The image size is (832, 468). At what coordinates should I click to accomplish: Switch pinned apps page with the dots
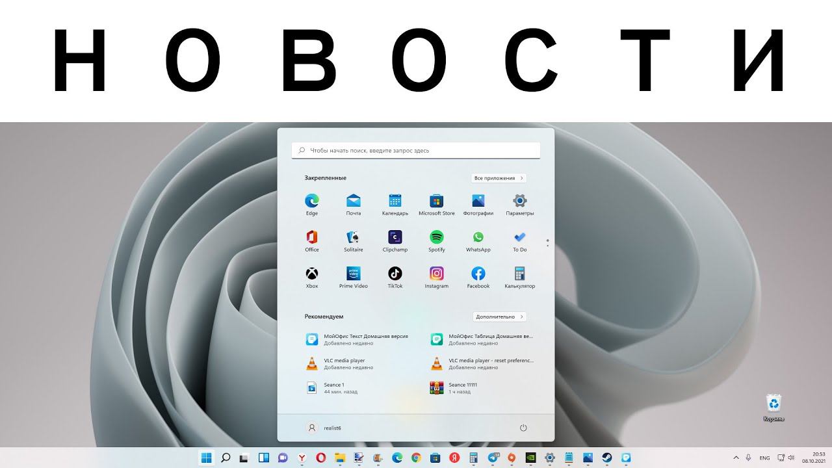[x=548, y=242]
